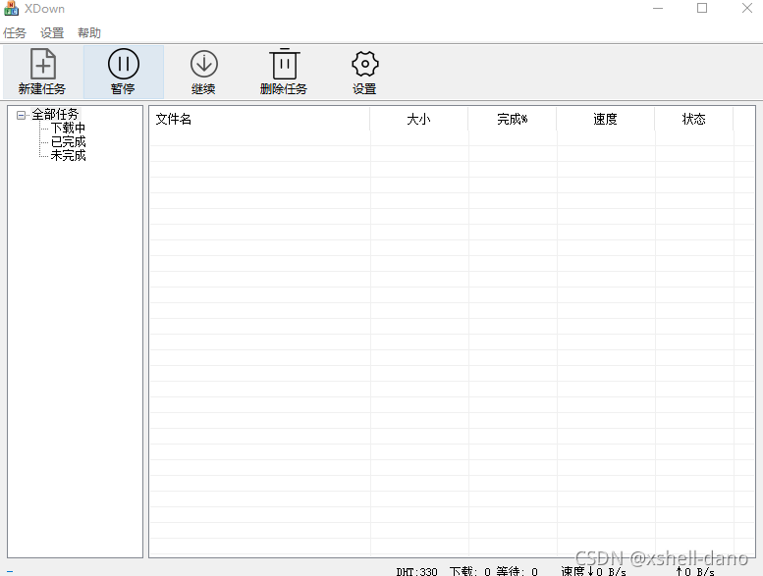Close the XDown window
This screenshot has width=763, height=576.
pos(747,8)
